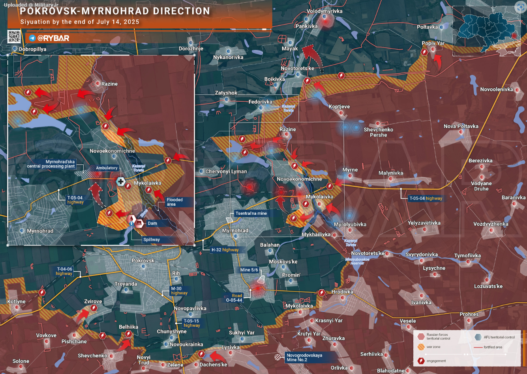Click the Spillway text label
The image size is (527, 374).
point(152,240)
